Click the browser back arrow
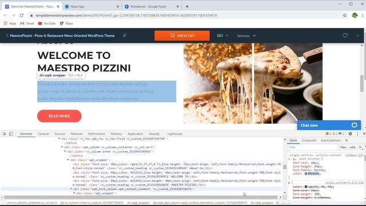The width and height of the screenshot is (366, 206). [x=6, y=15]
